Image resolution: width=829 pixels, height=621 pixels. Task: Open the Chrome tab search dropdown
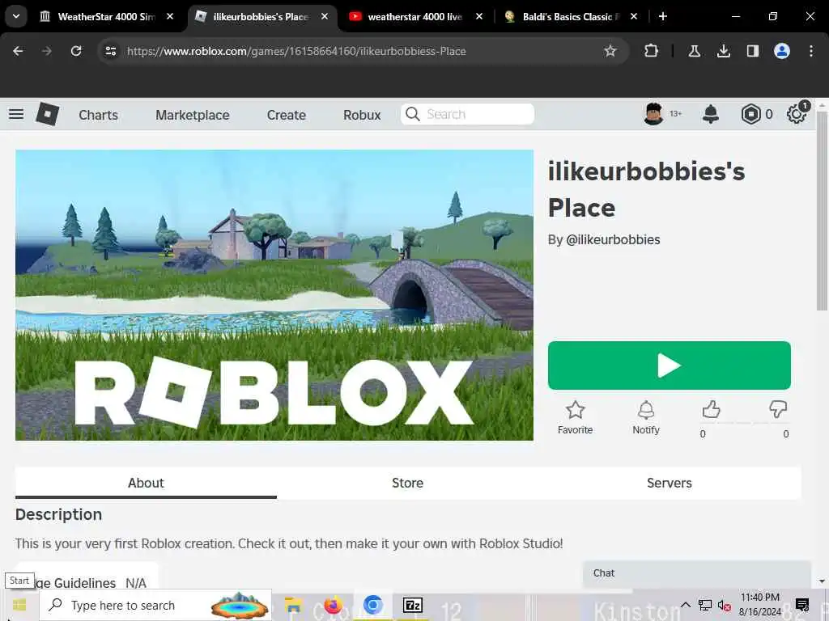pos(16,16)
